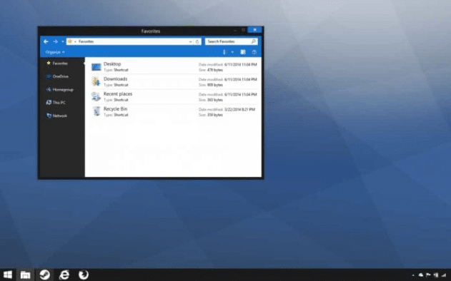Screen dimensions: 451x281
Task: Expand the view options dropdown arrow
Action: [x=232, y=52]
